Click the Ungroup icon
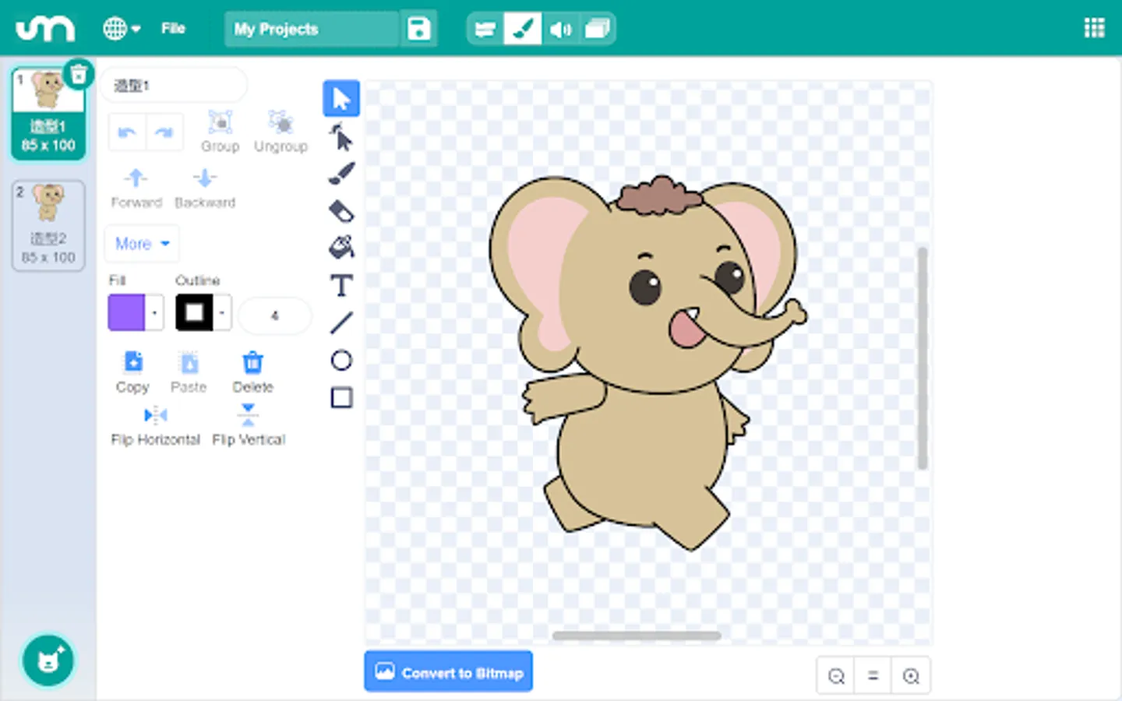 click(x=280, y=122)
